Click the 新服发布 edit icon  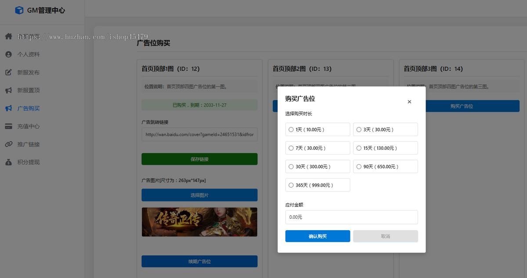8,72
